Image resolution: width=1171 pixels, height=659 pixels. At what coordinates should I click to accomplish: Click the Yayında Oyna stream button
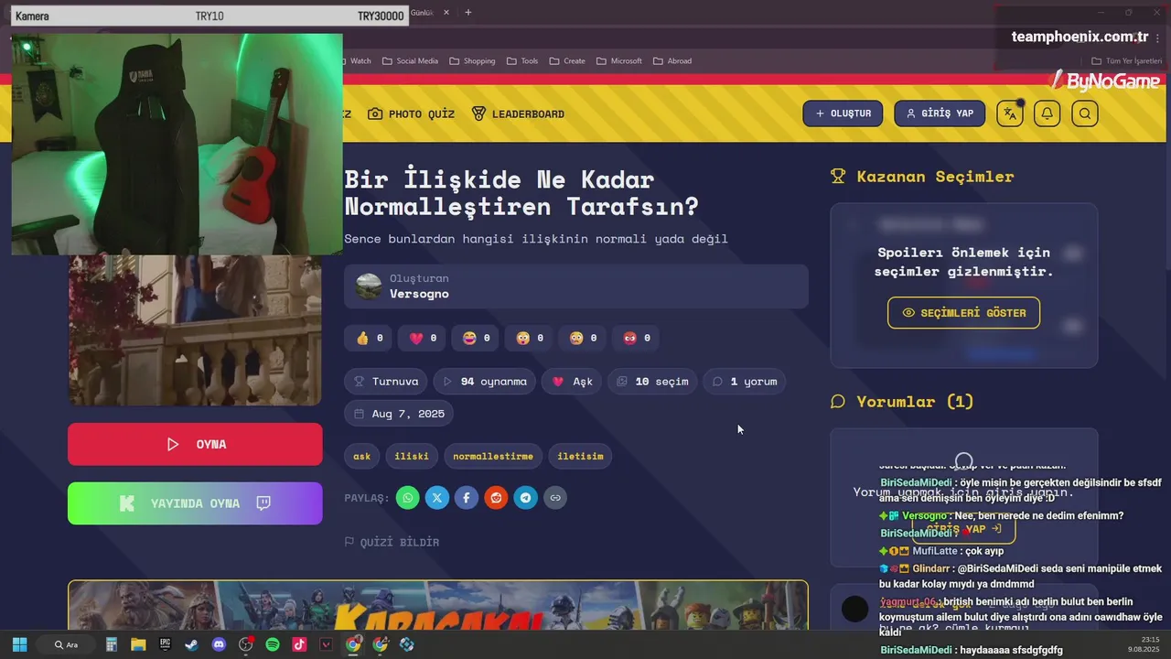195,503
